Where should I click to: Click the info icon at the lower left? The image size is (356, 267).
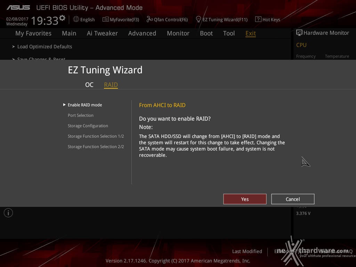coord(8,213)
